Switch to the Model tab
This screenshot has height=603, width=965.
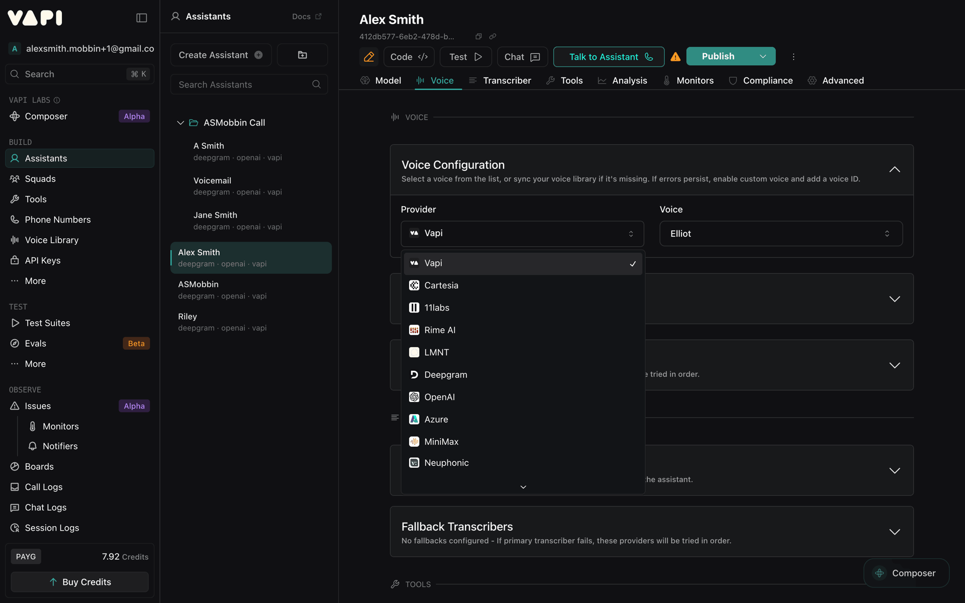coord(380,80)
